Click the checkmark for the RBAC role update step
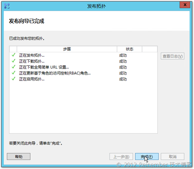Viewport: 194px width, 169px height. (x=13, y=73)
